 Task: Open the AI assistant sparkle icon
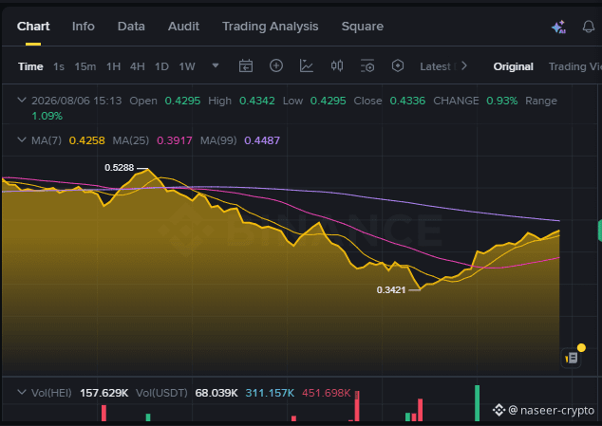[x=558, y=27]
